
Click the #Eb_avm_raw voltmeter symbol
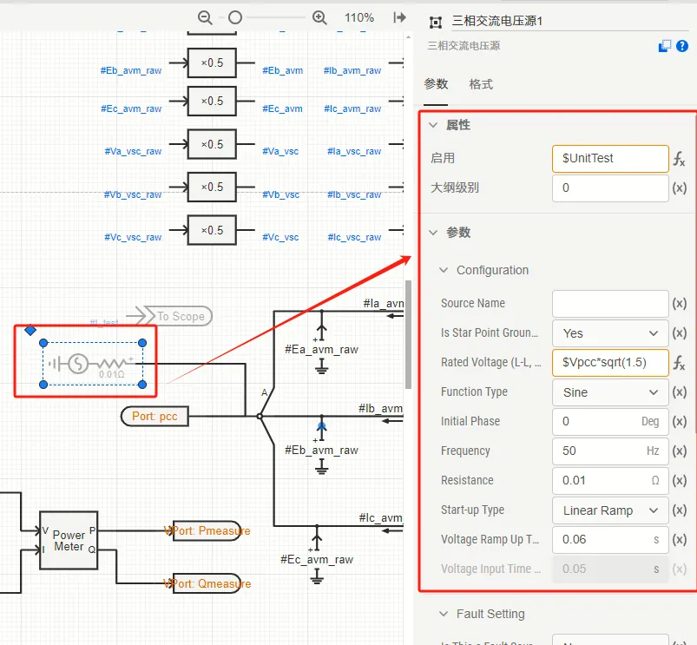coord(321,444)
